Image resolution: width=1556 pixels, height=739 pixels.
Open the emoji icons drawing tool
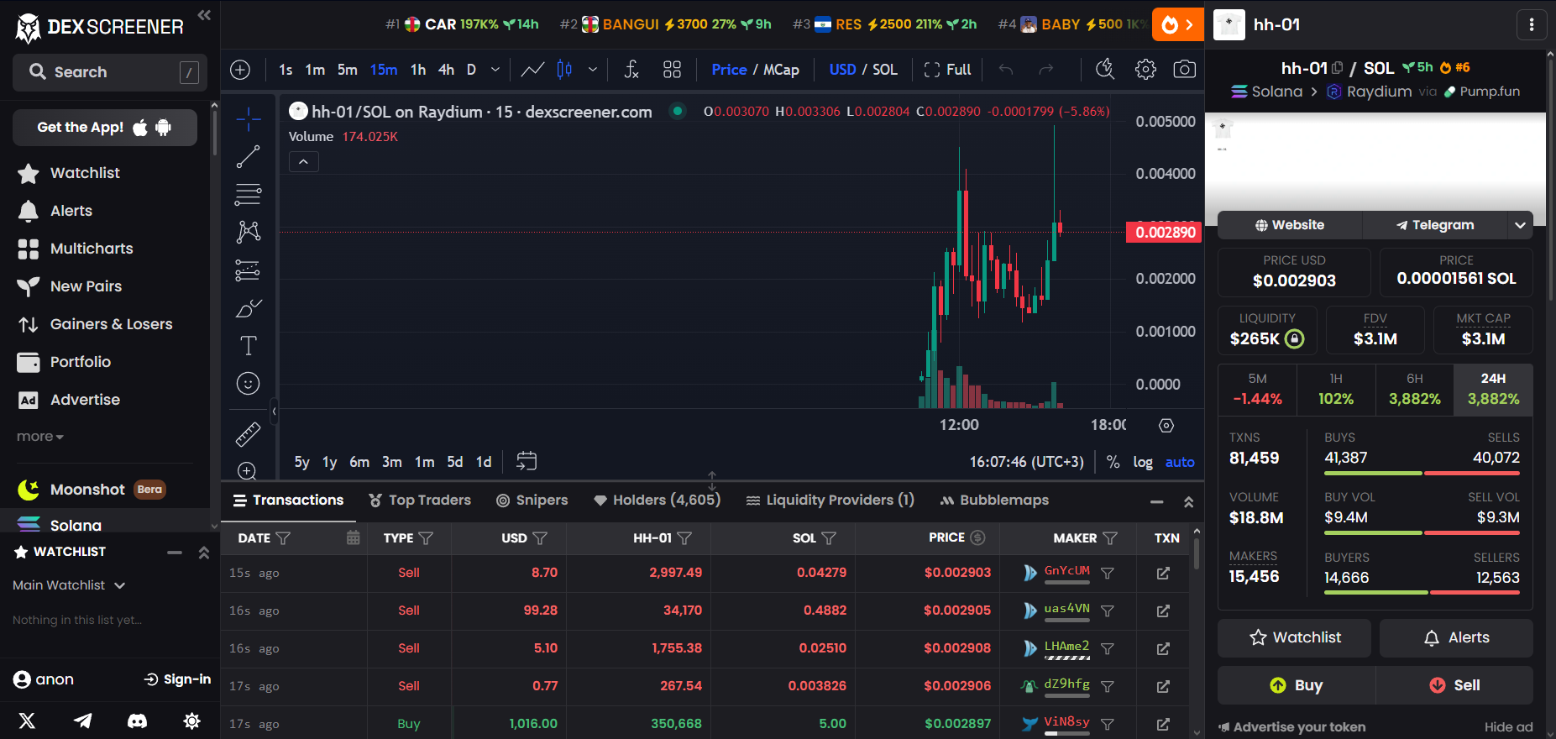click(x=248, y=384)
